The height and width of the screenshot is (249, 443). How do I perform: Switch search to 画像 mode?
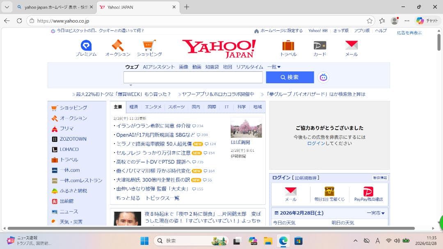[x=183, y=67]
